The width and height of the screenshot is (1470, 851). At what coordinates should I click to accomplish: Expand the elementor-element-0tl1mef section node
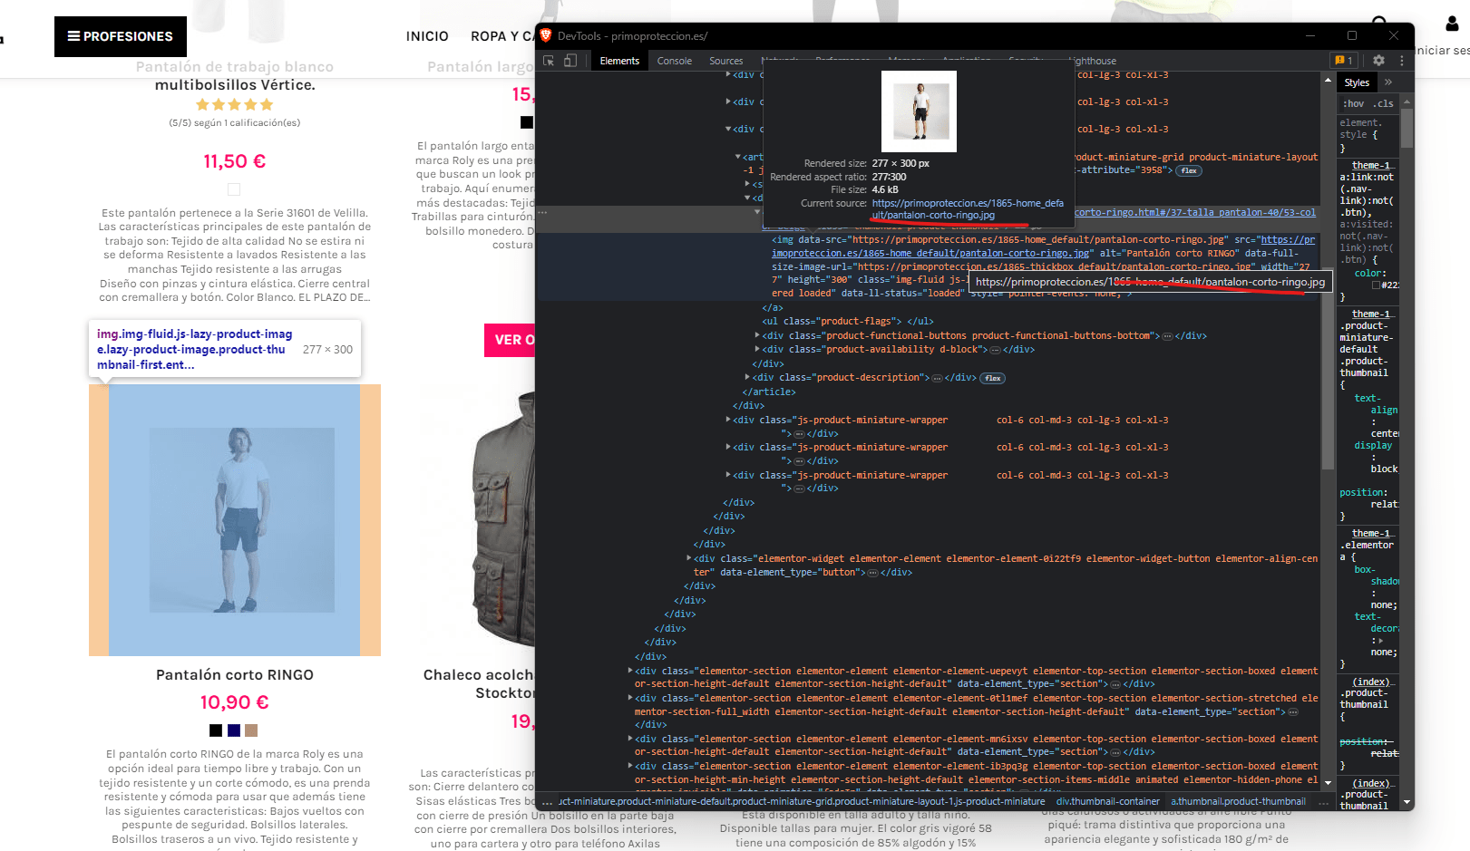coord(630,698)
